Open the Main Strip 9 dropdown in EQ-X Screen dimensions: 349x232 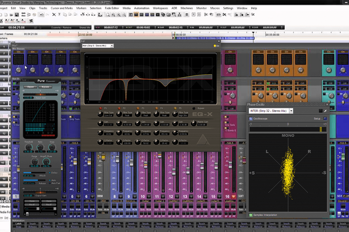[x=112, y=46]
